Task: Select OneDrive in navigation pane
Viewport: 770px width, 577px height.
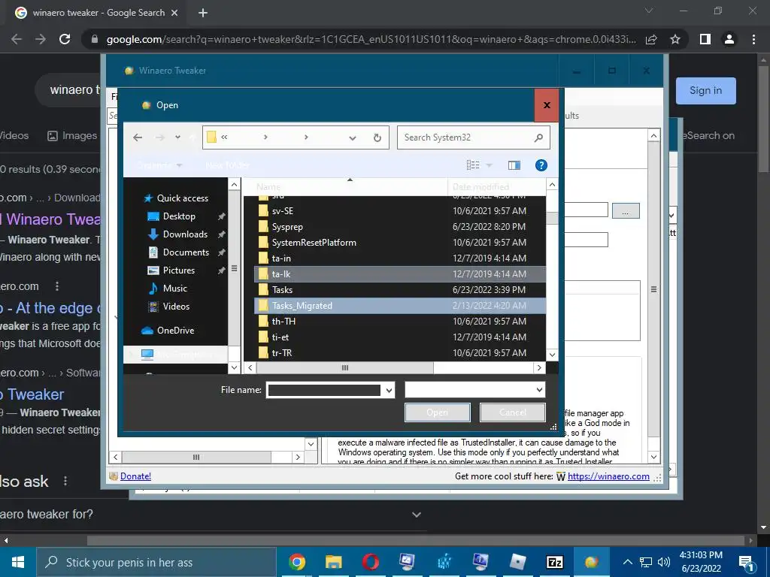Action: (175, 331)
